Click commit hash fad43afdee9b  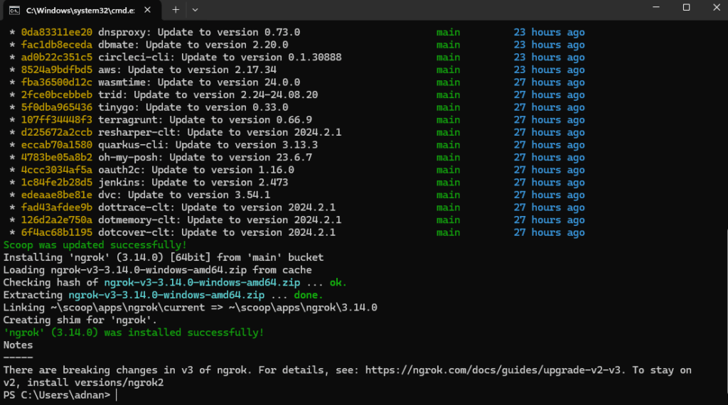[57, 208]
